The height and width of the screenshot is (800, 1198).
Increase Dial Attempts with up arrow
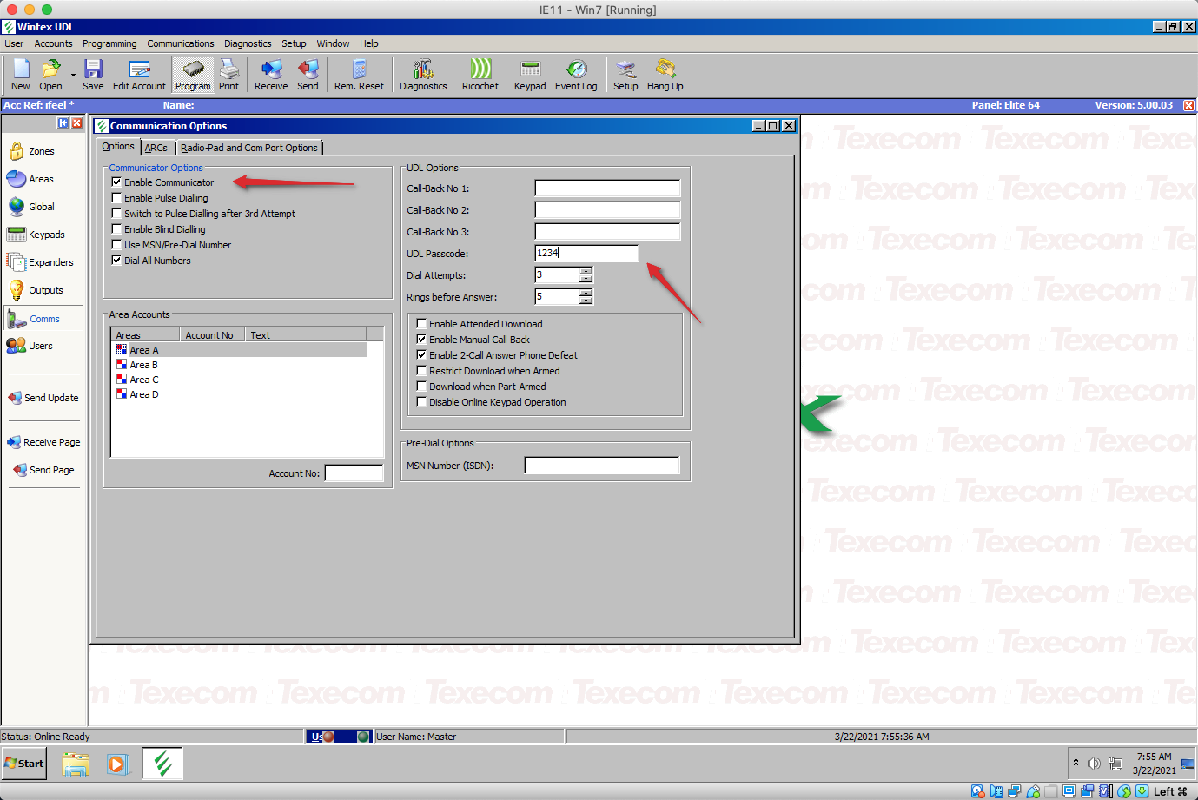(586, 271)
